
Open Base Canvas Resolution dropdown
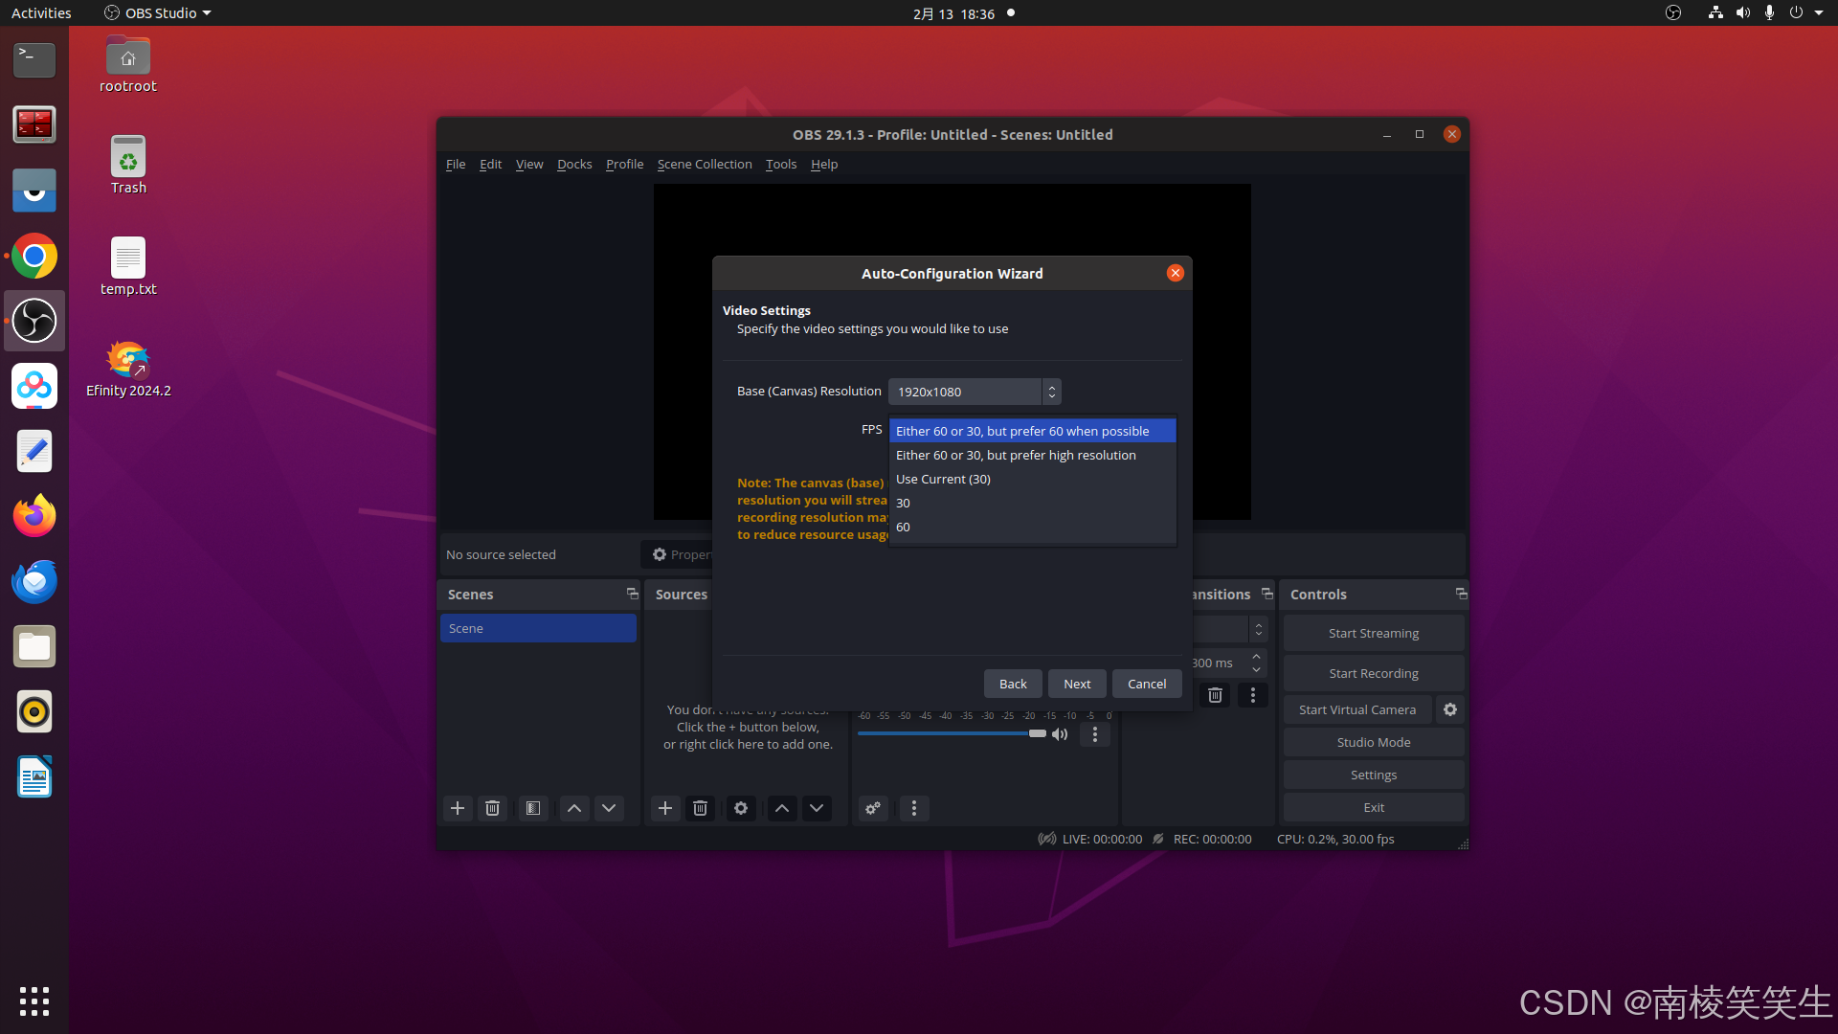coord(974,392)
